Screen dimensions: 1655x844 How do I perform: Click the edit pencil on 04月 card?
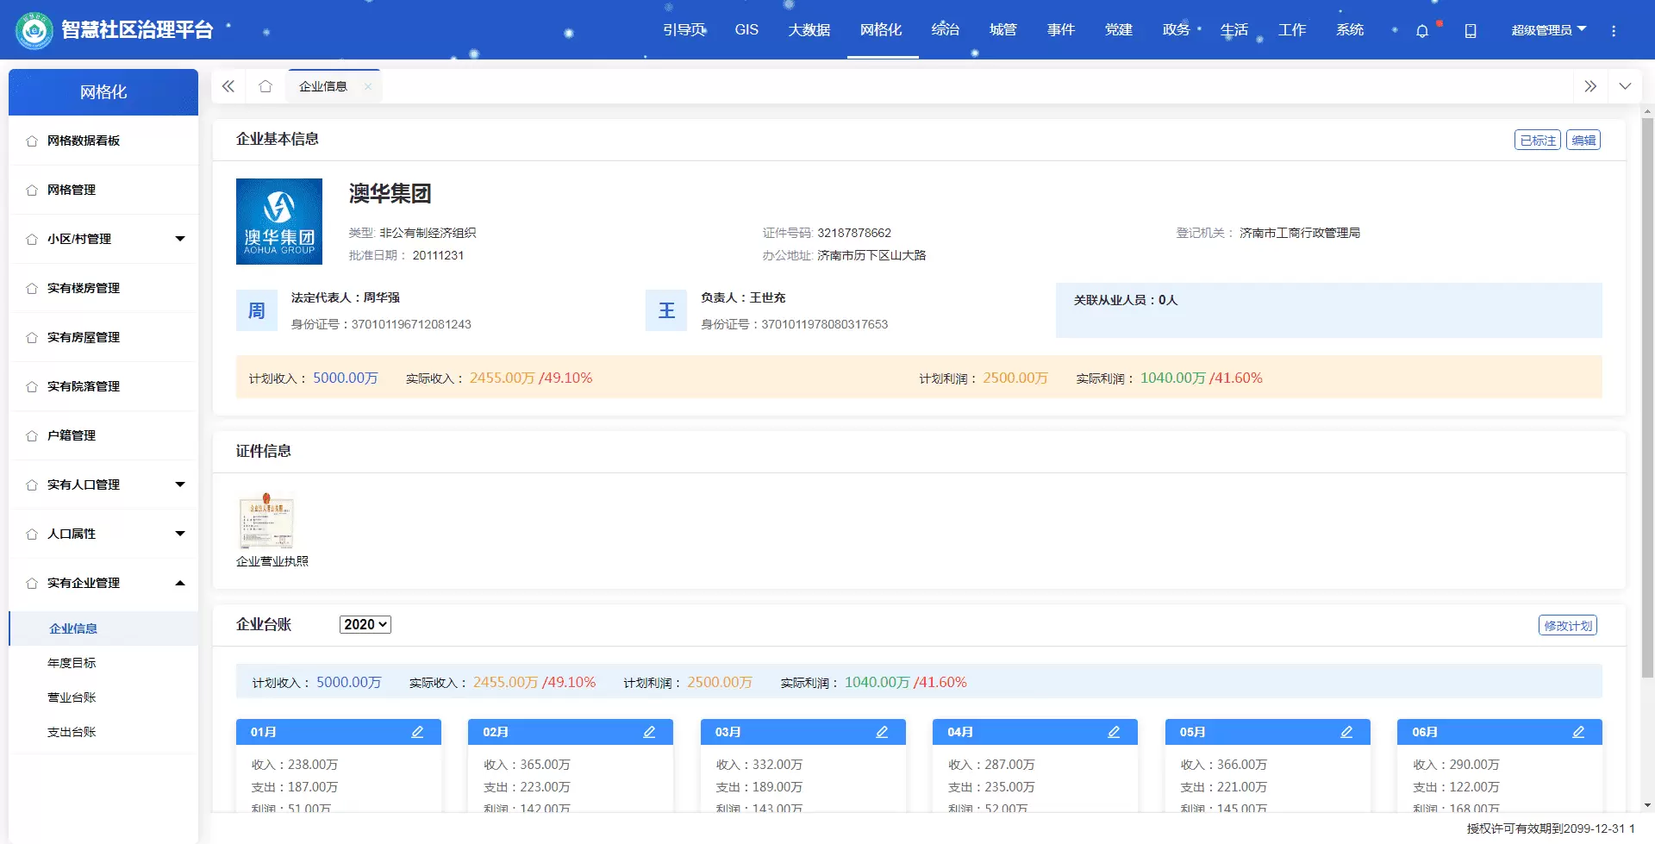(x=1114, y=732)
